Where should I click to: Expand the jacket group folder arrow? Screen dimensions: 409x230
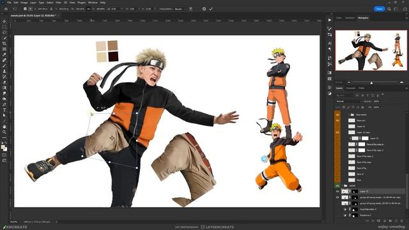click(343, 186)
